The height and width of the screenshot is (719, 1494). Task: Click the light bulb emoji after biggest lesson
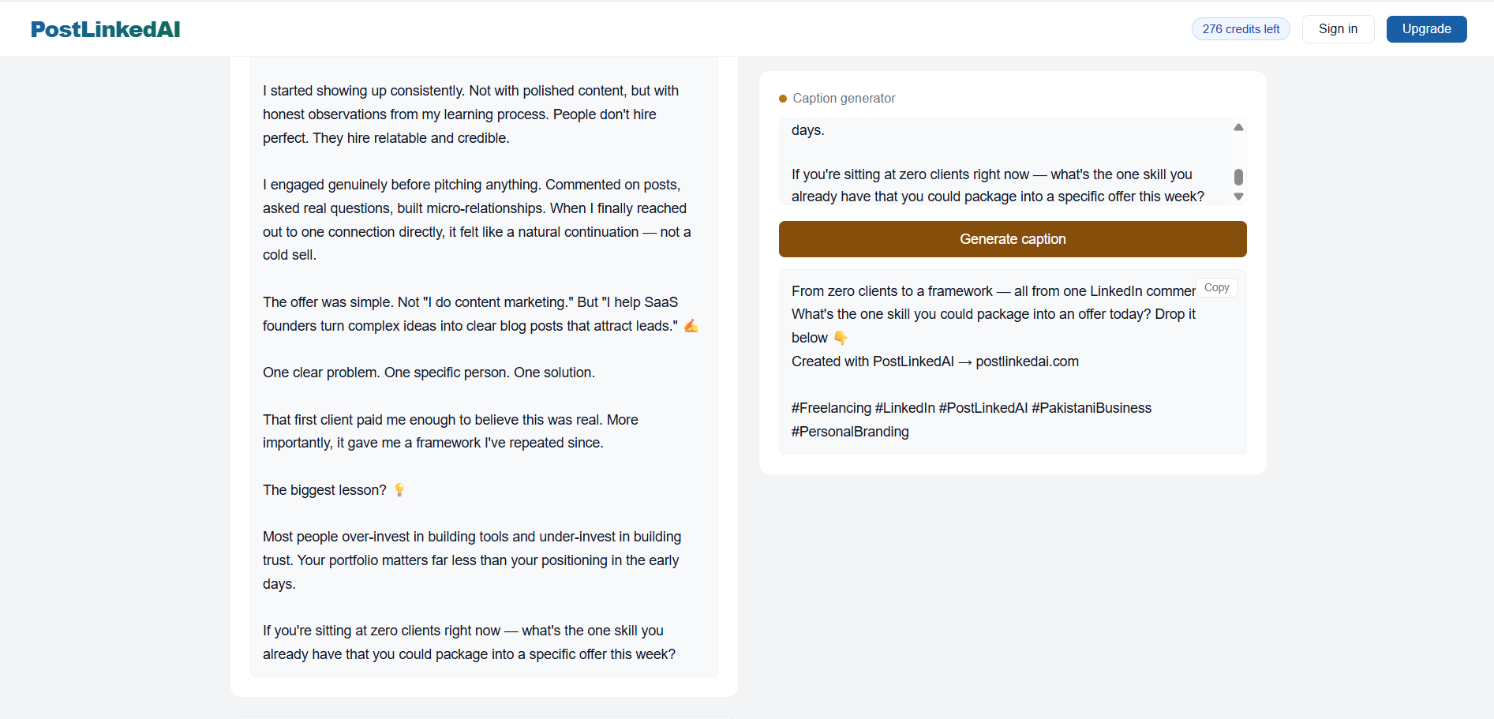[399, 490]
